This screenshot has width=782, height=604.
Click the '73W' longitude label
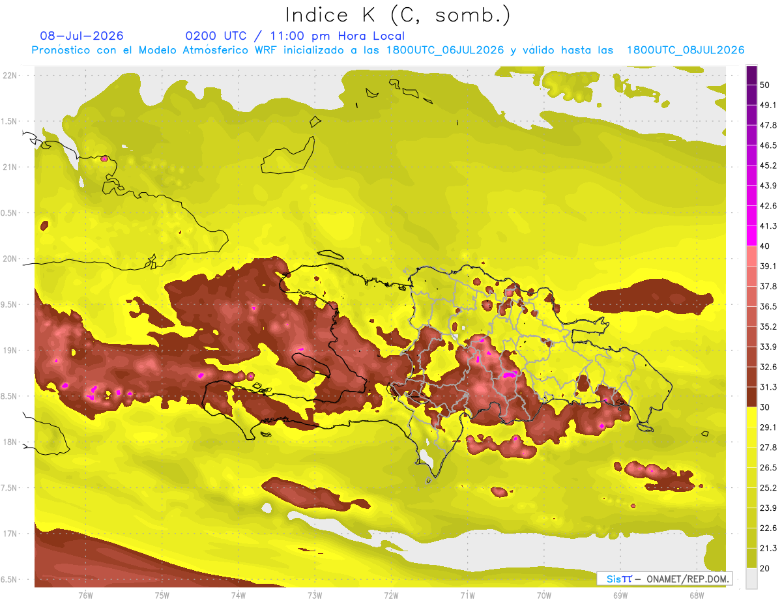point(315,596)
